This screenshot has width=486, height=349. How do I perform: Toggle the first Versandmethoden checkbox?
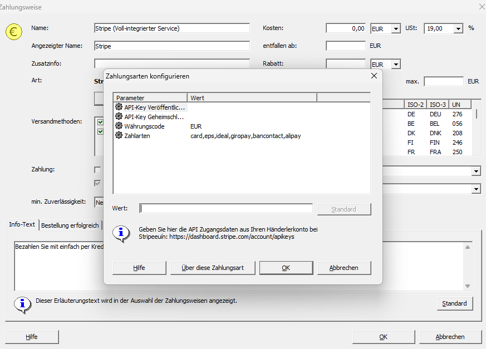click(100, 122)
